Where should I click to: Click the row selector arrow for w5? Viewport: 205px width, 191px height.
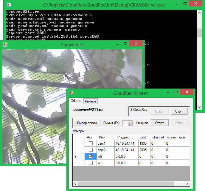coord(79,157)
